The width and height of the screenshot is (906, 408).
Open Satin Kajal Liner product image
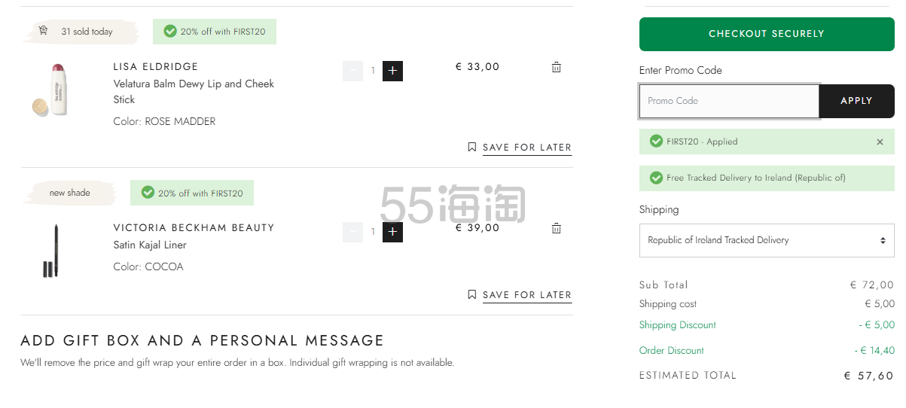[x=51, y=251]
